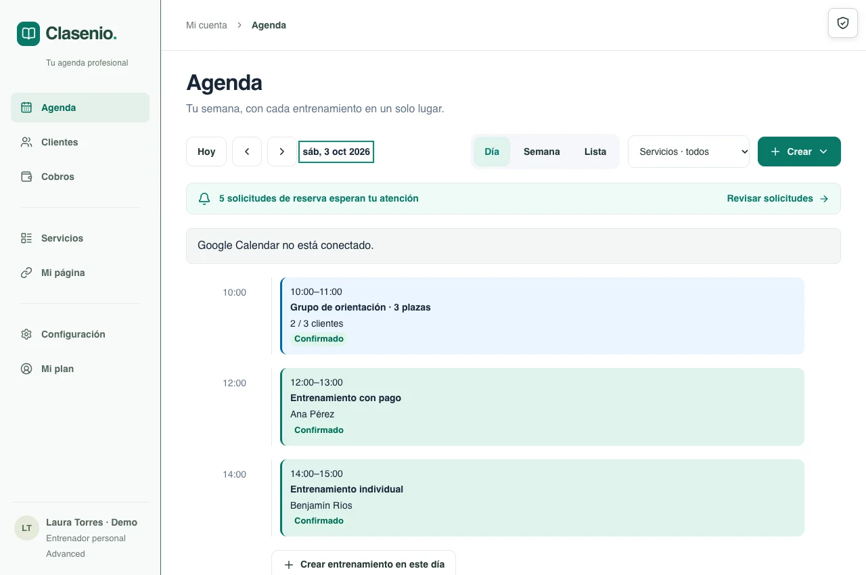Click the Mi plan user circle icon
The width and height of the screenshot is (866, 575).
[x=26, y=369]
